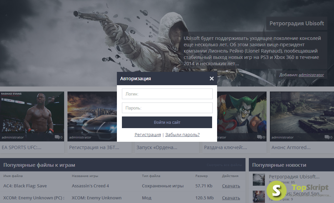This screenshot has height=203, width=334.
Task: Click the Сохраненные игры file type cell
Action: [x=163, y=186]
